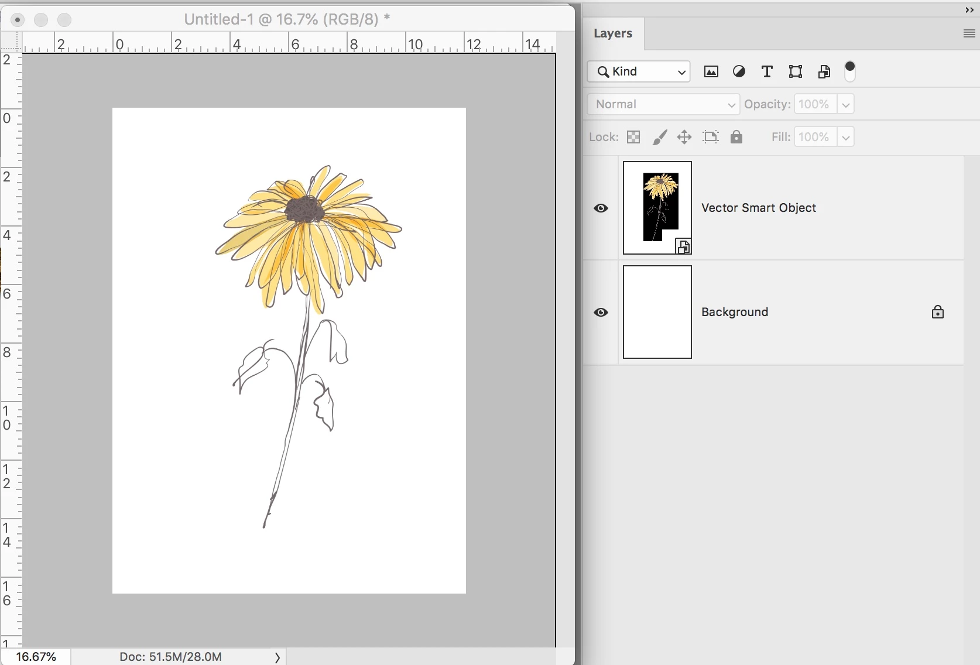Screen dimensions: 980x665
Task: Click lock image pixels brush icon
Action: [x=659, y=137]
